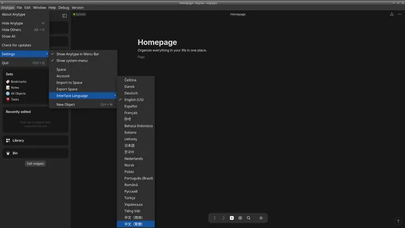Open the help question mark icon
The image size is (405, 228).
[x=398, y=221]
